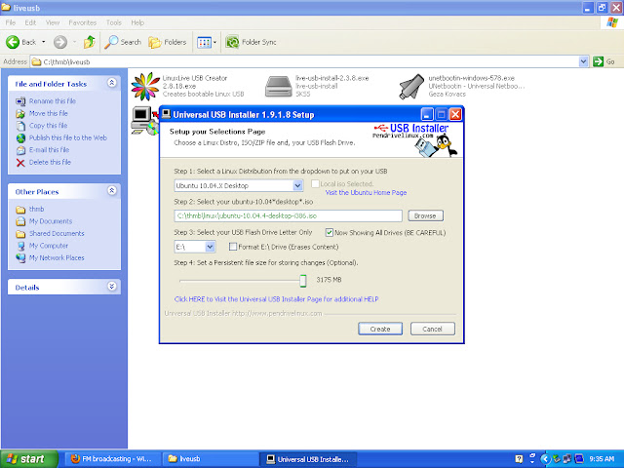
Task: Toggle Local iso Selected checkbox
Action: point(315,184)
